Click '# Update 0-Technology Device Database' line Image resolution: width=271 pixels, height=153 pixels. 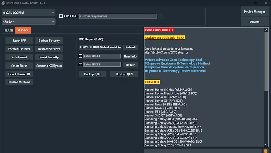(175, 71)
